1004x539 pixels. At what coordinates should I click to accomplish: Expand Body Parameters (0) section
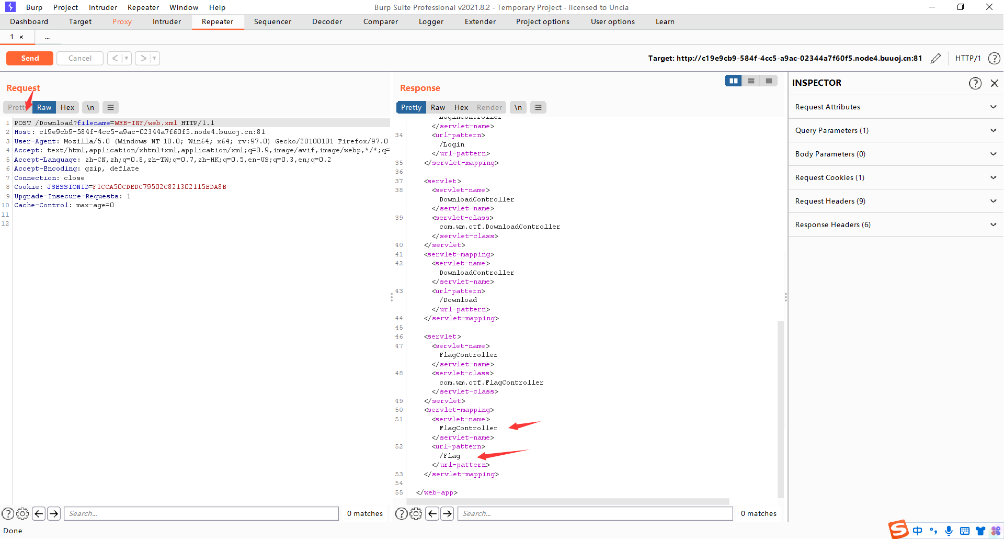point(896,154)
